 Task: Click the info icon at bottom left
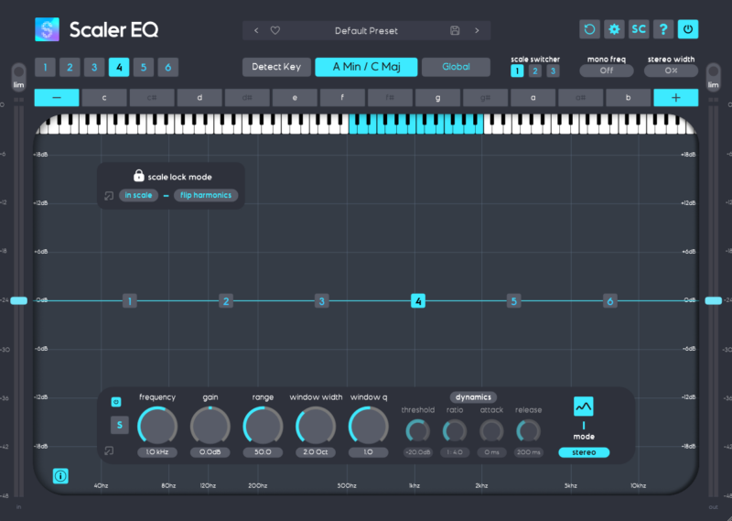[x=60, y=475]
